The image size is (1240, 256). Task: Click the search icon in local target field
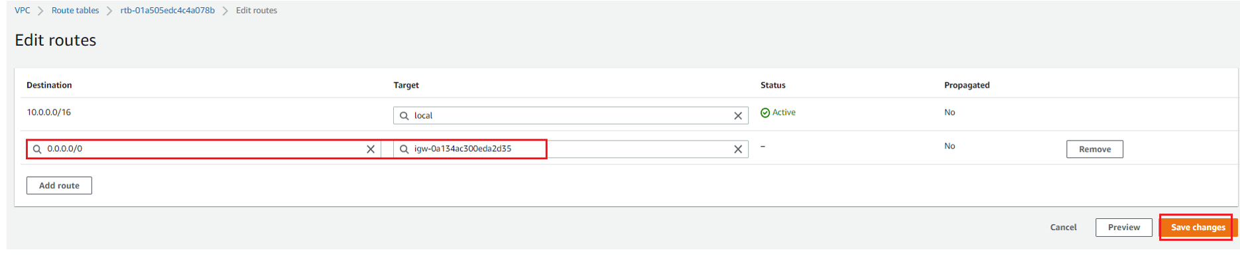pyautogui.click(x=404, y=115)
